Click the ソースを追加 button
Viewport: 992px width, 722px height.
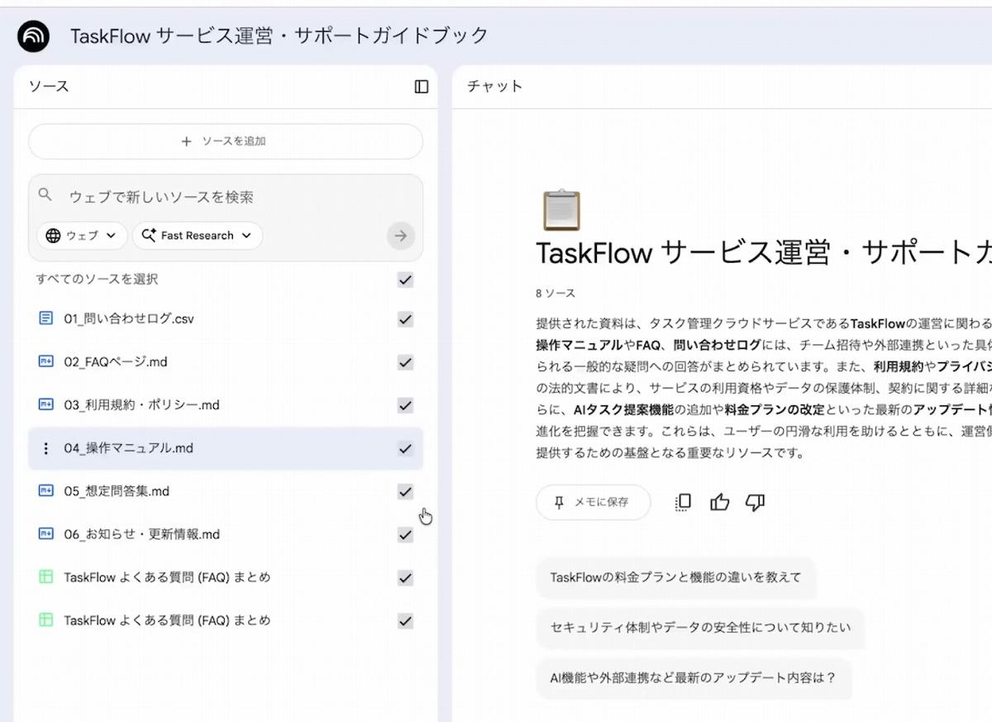[226, 141]
